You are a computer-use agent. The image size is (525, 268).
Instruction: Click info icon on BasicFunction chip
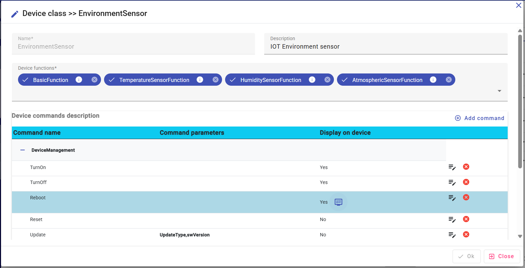coord(79,80)
